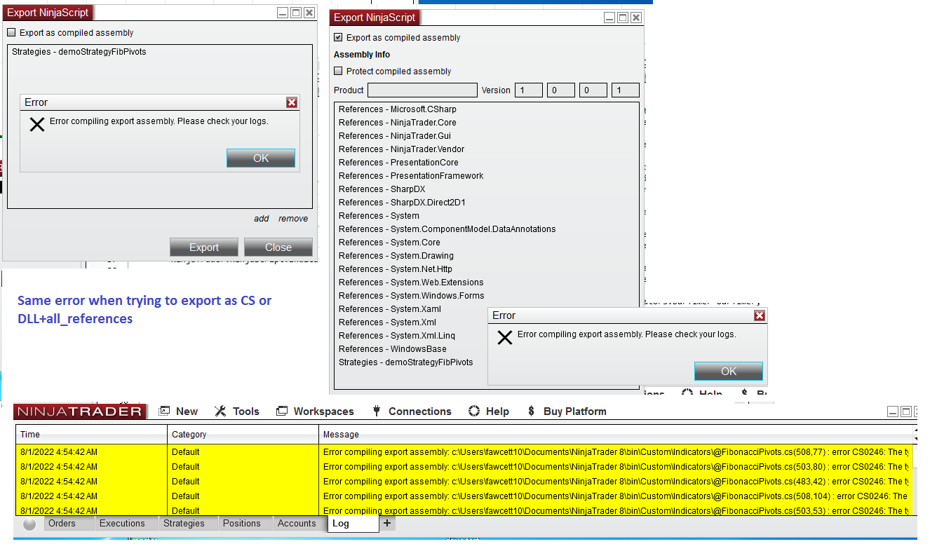Click the Version minor number field

[x=561, y=90]
